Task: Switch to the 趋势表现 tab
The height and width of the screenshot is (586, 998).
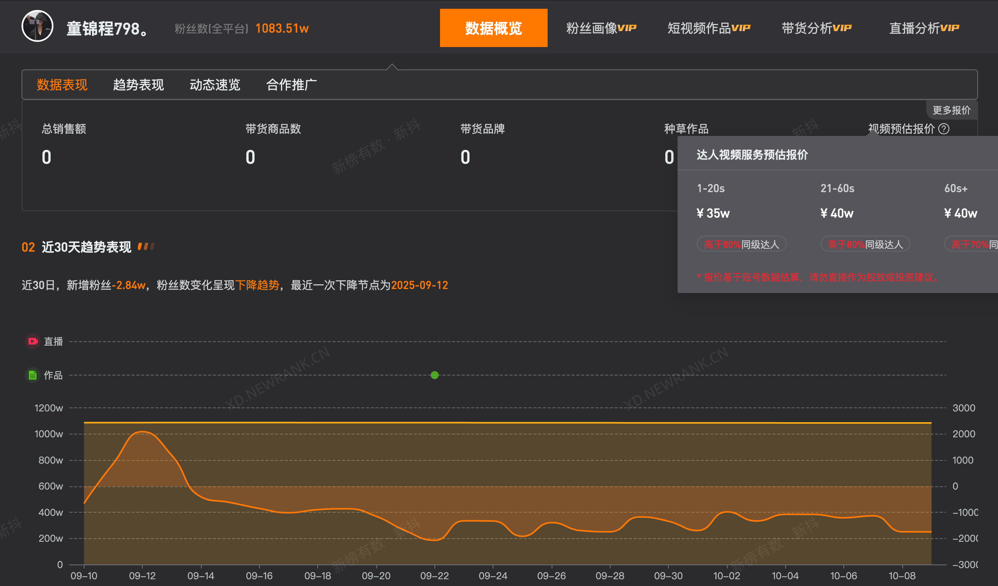Action: pyautogui.click(x=139, y=85)
